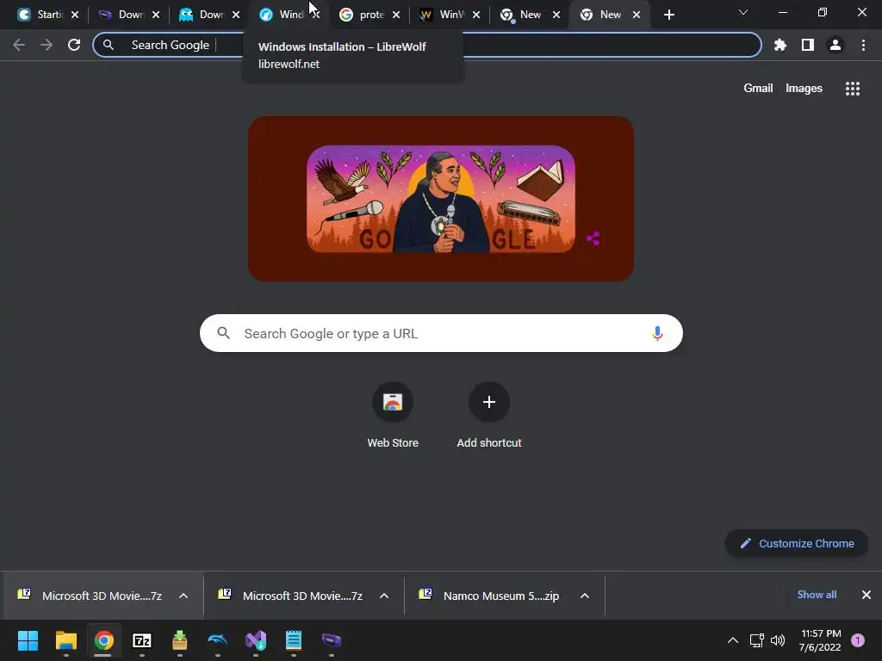
Task: Open Chrome's three-dot menu
Action: pos(863,45)
